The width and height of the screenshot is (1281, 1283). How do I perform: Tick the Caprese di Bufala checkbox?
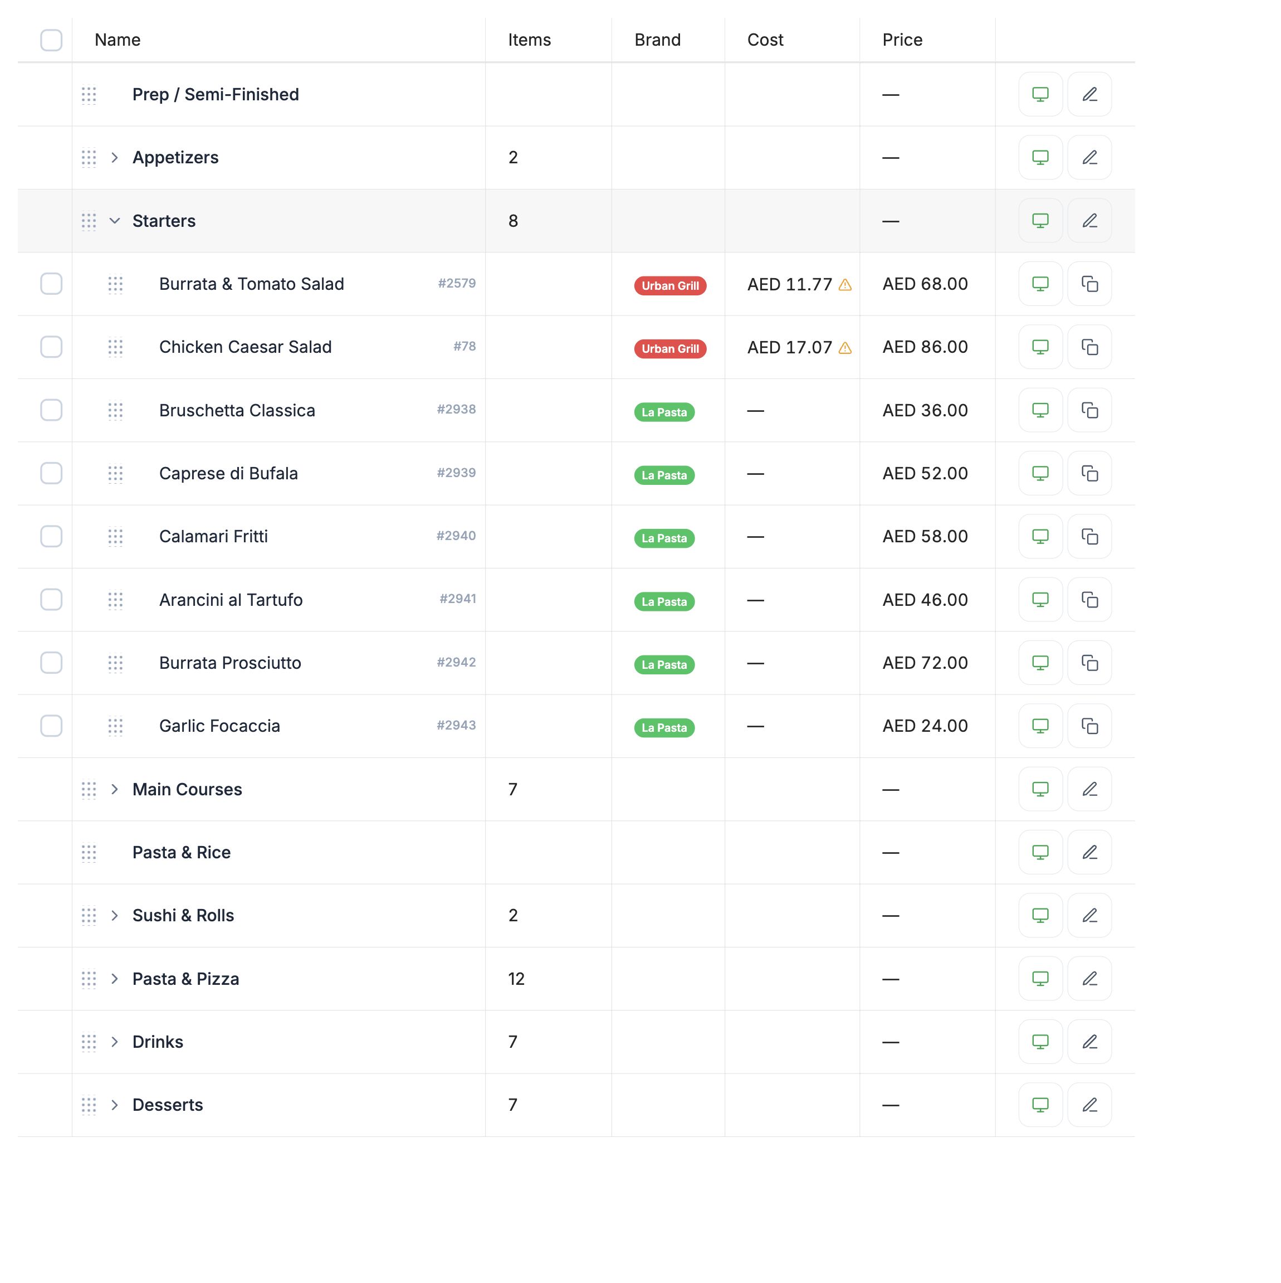[51, 474]
